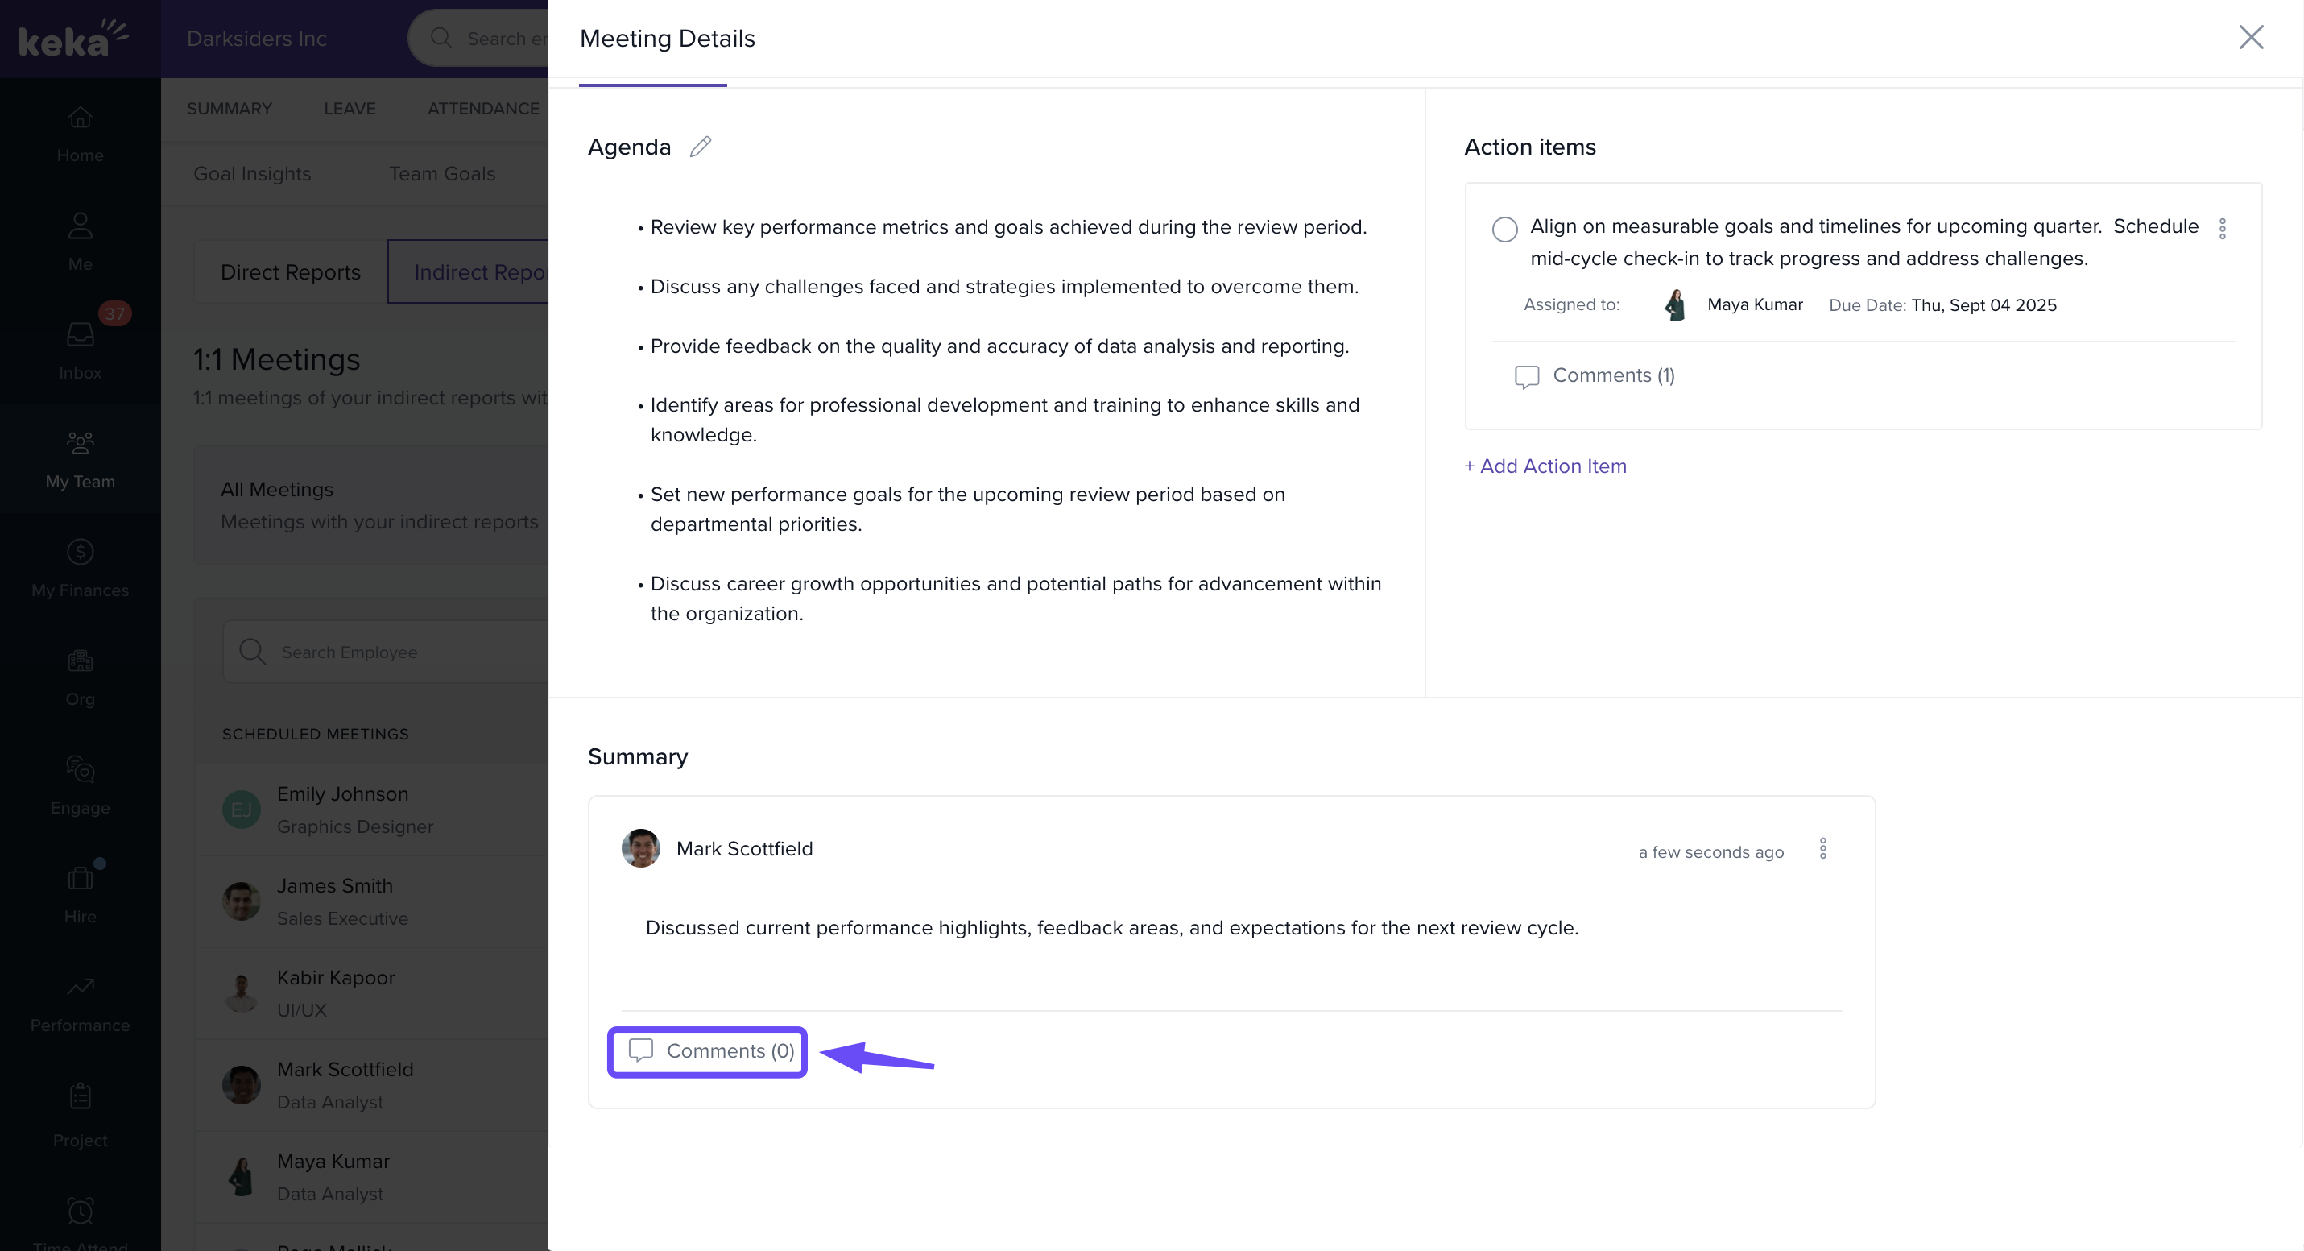
Task: Switch to the Direct Reports tab
Action: [291, 272]
